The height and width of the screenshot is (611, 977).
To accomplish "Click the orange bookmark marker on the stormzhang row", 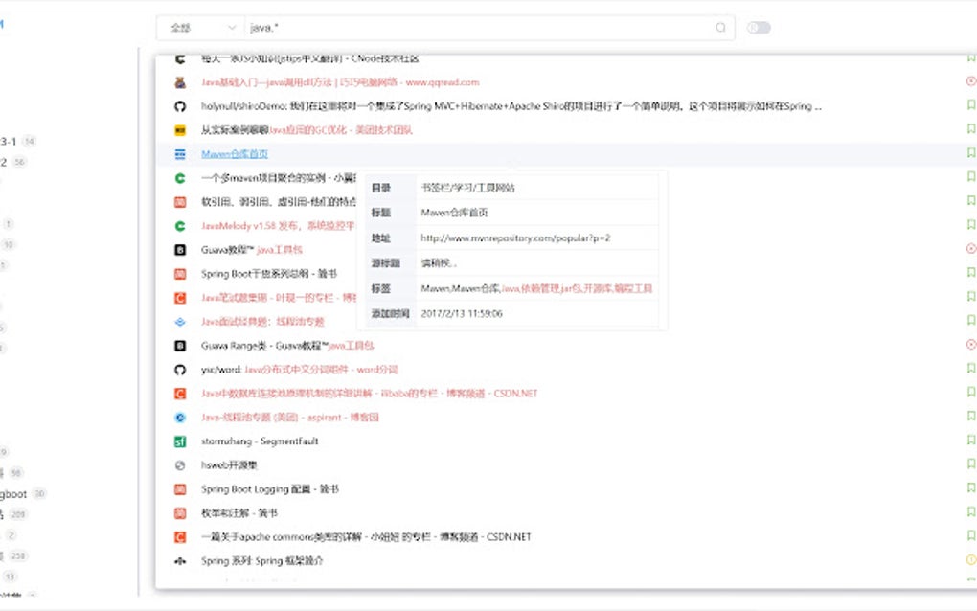I will 971,441.
